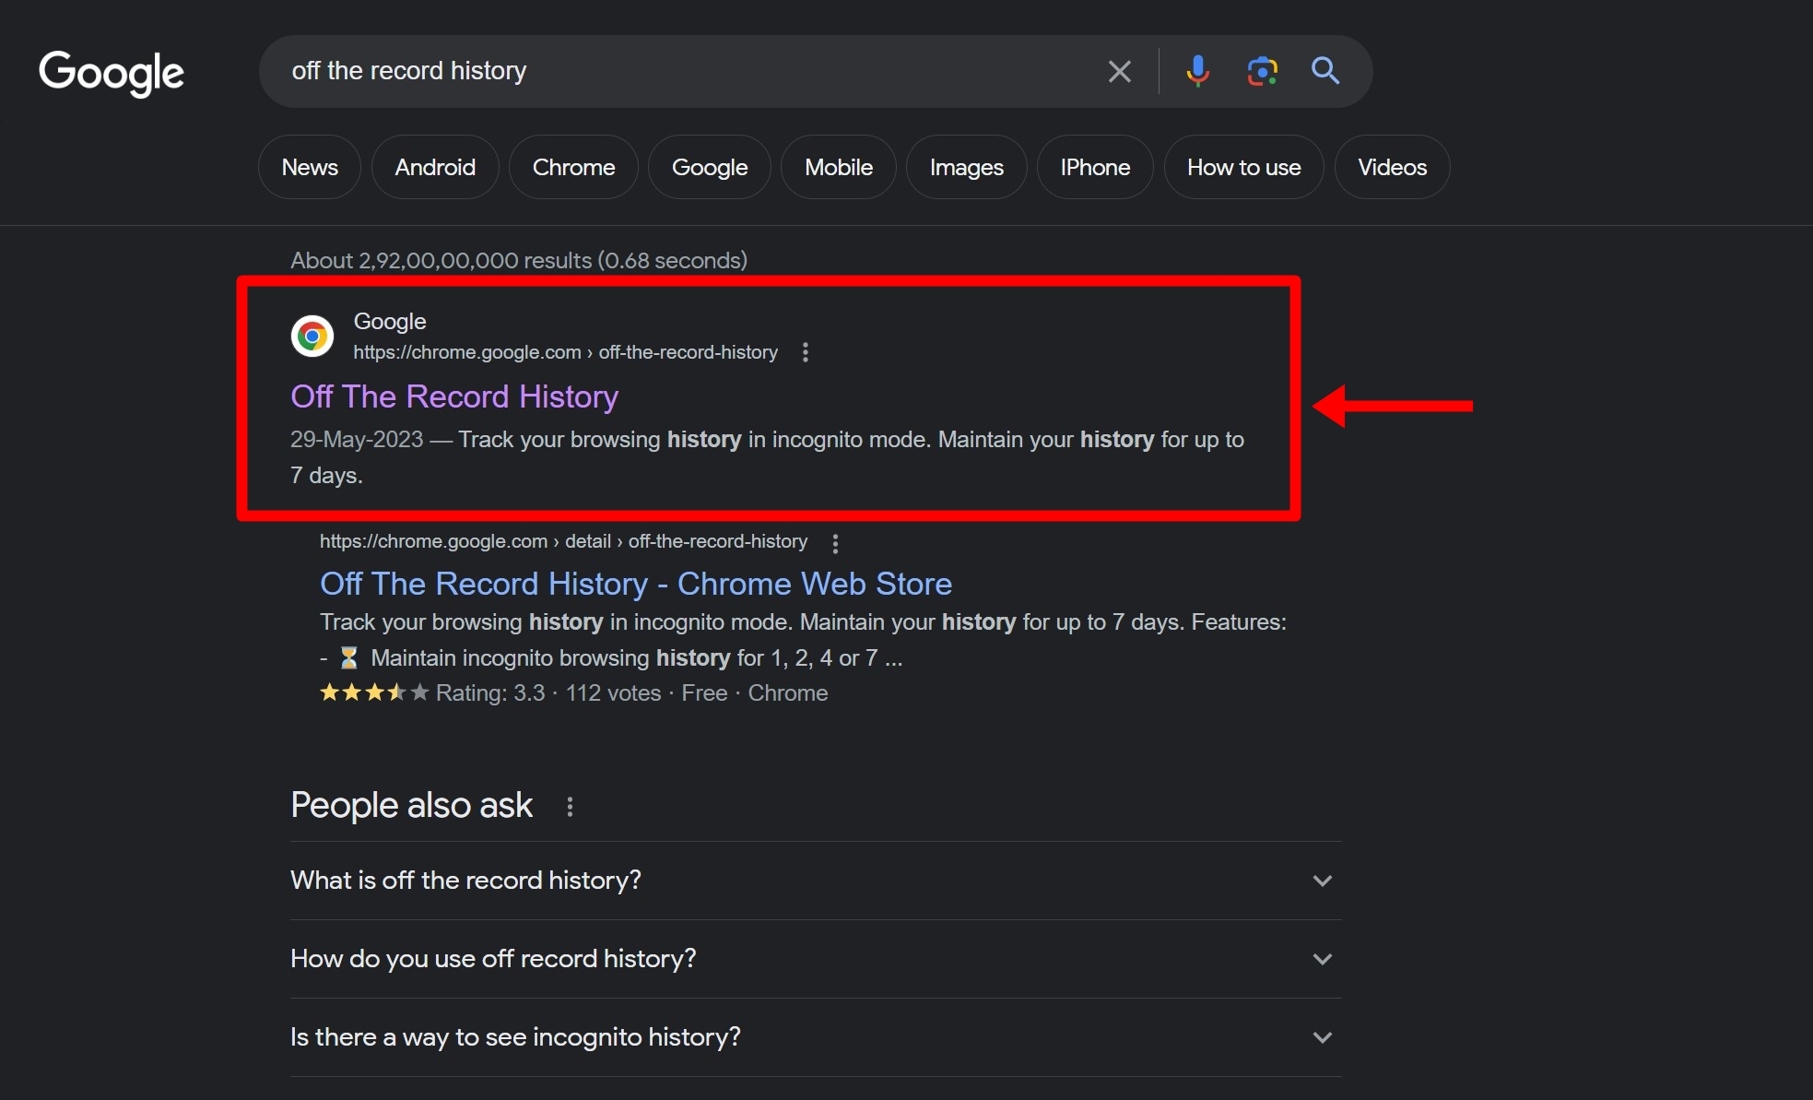
Task: Clear the search box with X icon
Action: 1119,71
